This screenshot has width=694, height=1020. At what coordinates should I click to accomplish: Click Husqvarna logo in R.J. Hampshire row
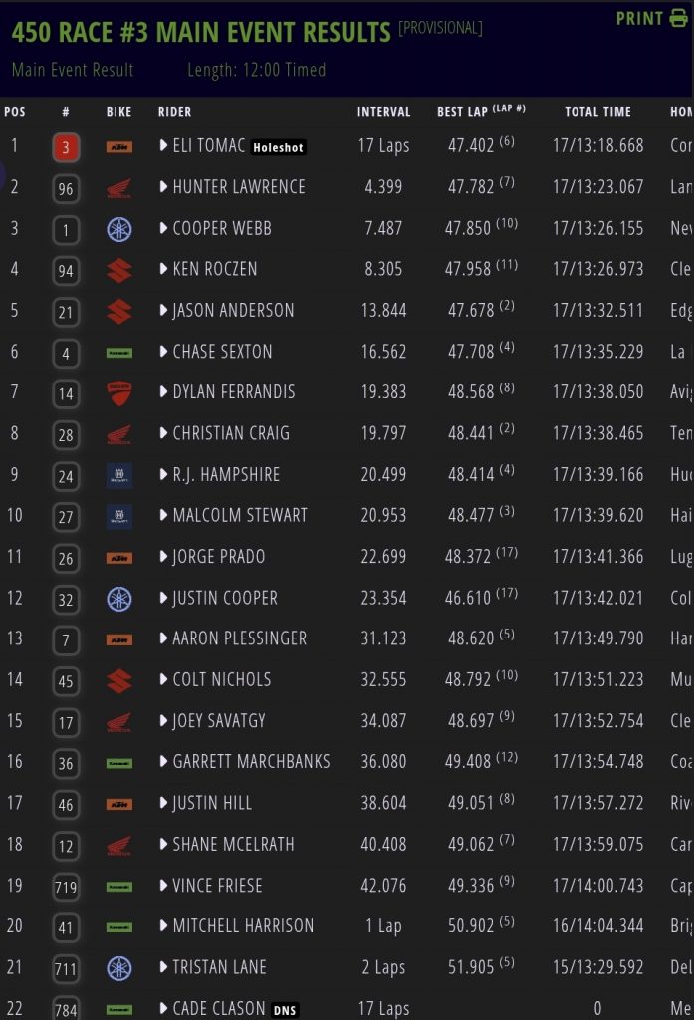118,475
